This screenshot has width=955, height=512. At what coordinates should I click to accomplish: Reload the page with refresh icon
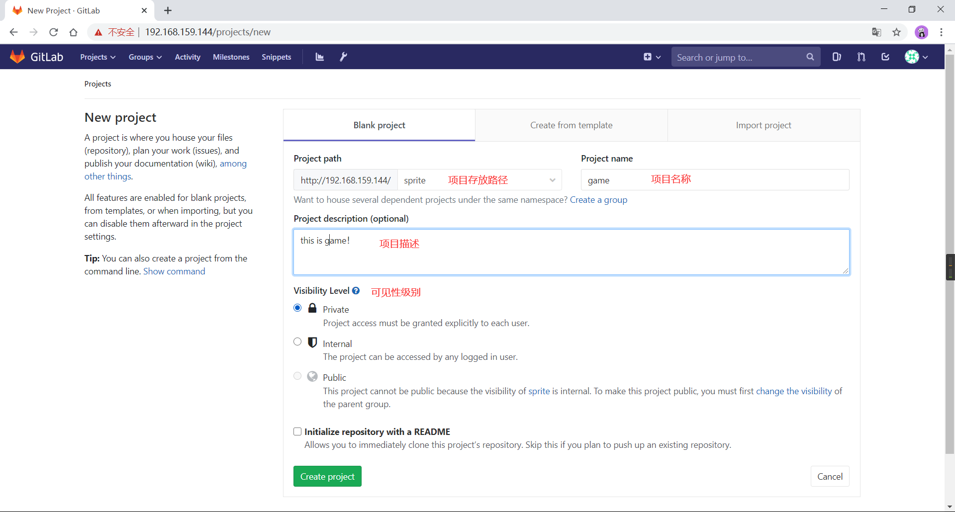click(x=54, y=32)
